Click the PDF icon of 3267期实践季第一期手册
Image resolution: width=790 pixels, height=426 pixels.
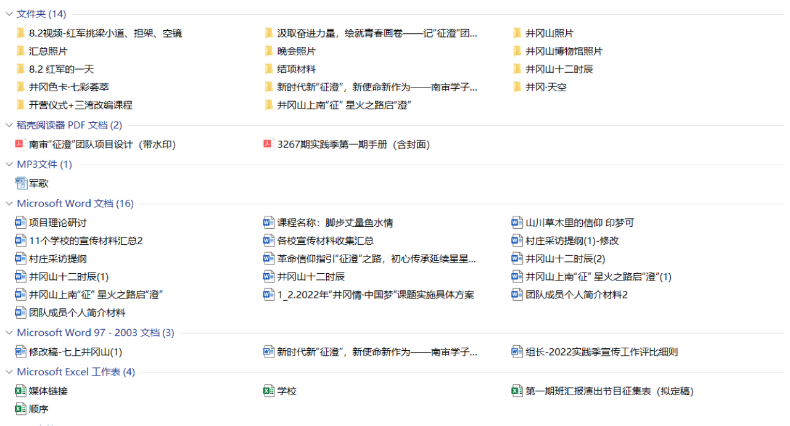click(x=268, y=144)
